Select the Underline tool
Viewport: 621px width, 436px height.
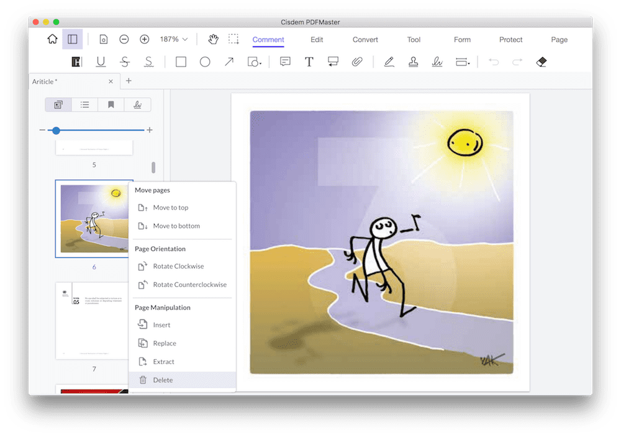[x=101, y=62]
